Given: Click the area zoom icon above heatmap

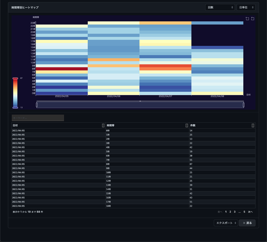Looking at the screenshot, I should coord(247,19).
